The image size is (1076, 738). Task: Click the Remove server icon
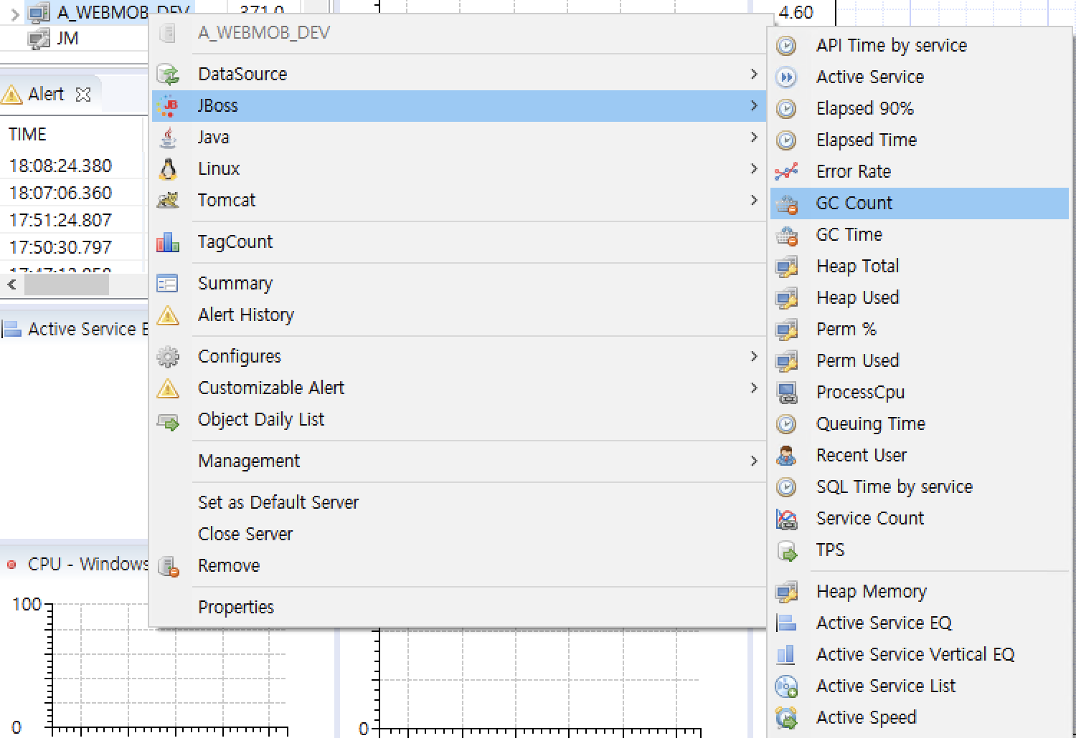click(168, 566)
